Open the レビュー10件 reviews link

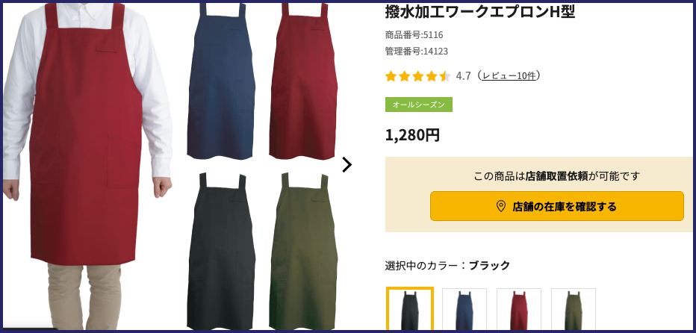[x=509, y=76]
